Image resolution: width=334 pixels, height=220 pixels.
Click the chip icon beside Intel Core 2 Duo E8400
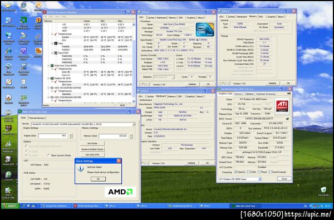[x=52, y=66]
